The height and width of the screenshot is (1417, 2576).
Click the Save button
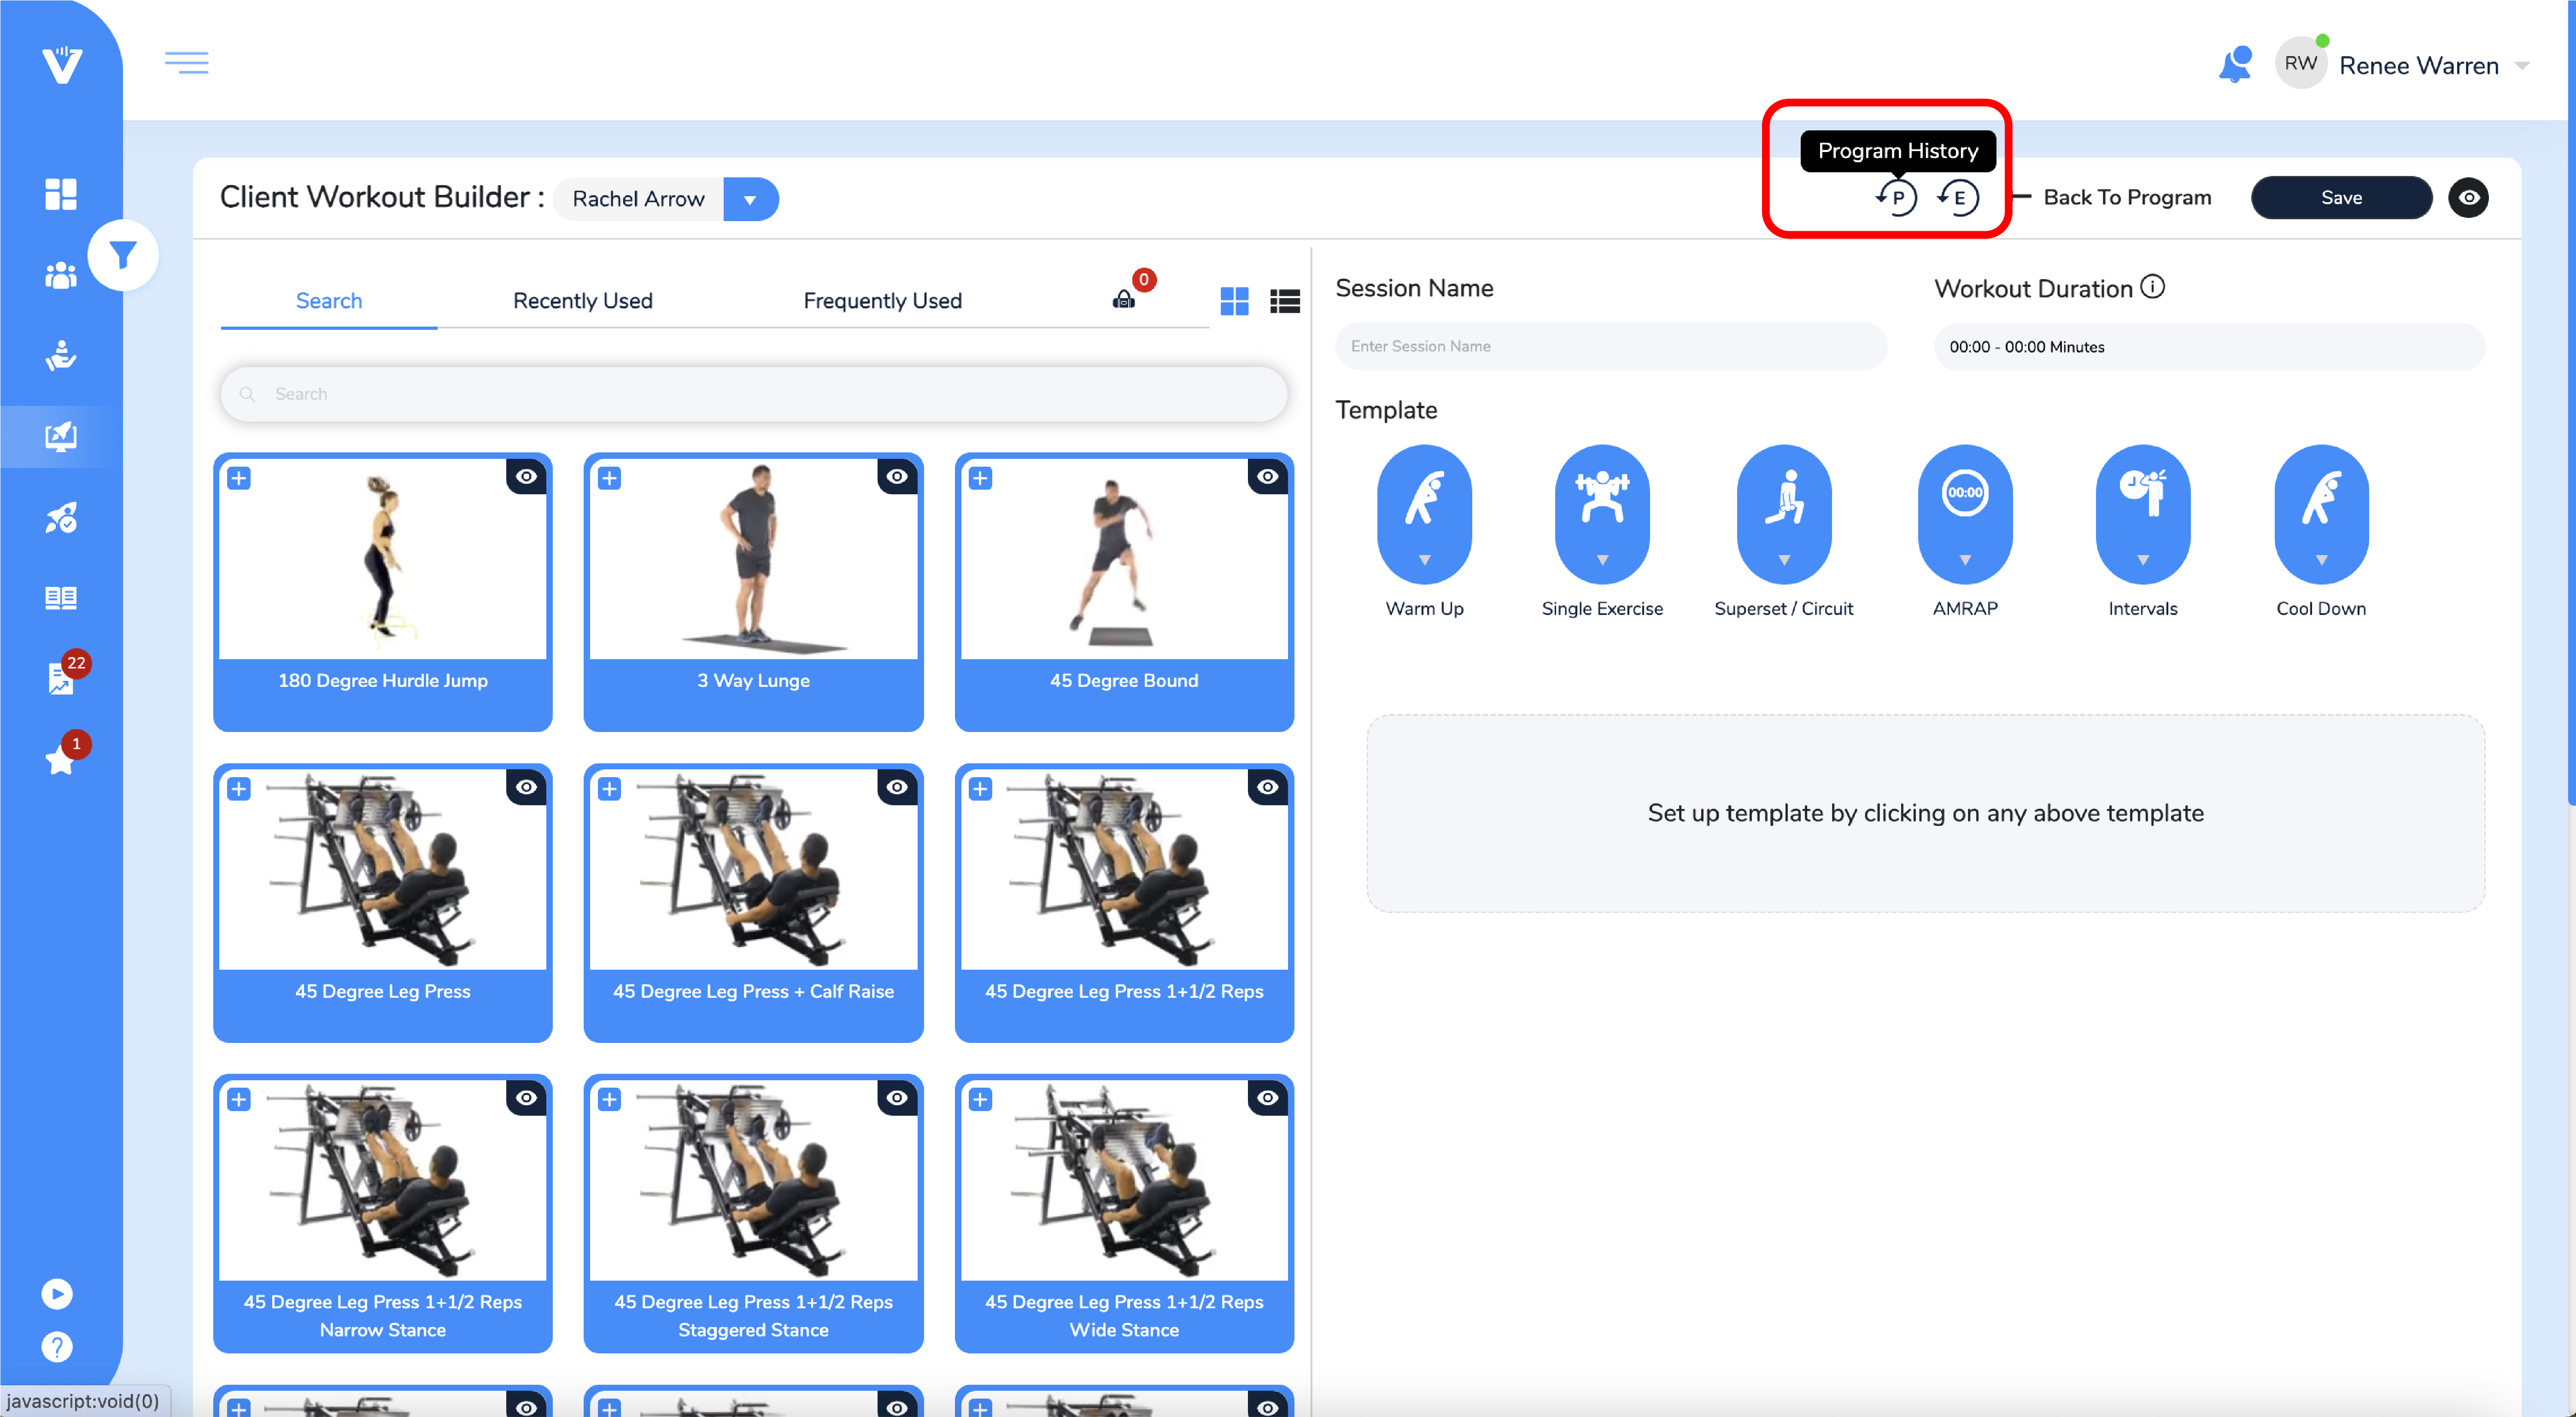coord(2341,197)
